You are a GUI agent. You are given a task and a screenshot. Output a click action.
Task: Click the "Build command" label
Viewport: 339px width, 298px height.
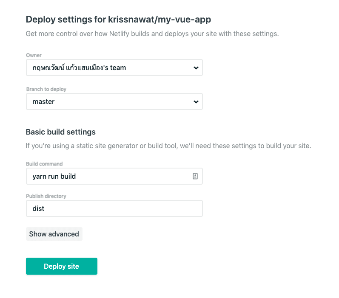44,164
